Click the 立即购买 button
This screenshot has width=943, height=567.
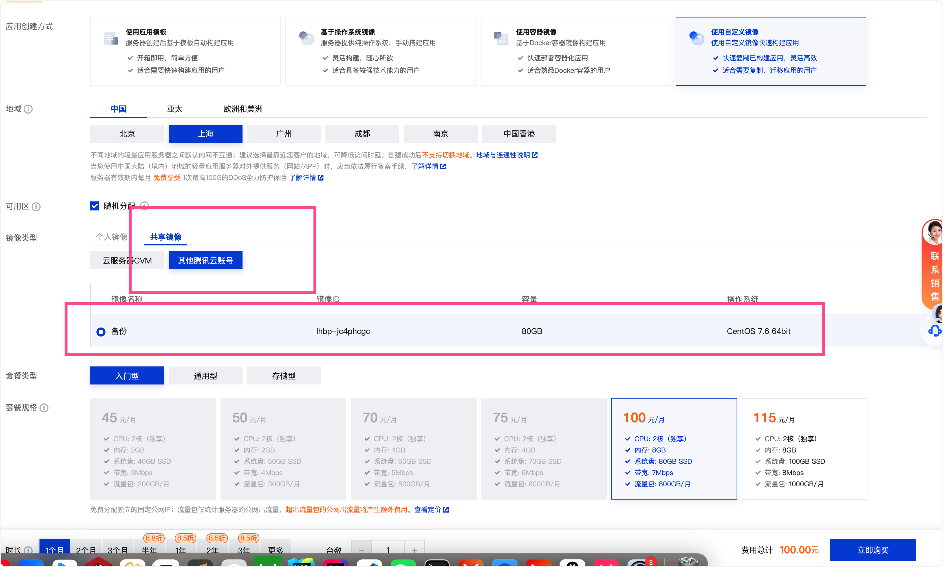[x=873, y=550]
